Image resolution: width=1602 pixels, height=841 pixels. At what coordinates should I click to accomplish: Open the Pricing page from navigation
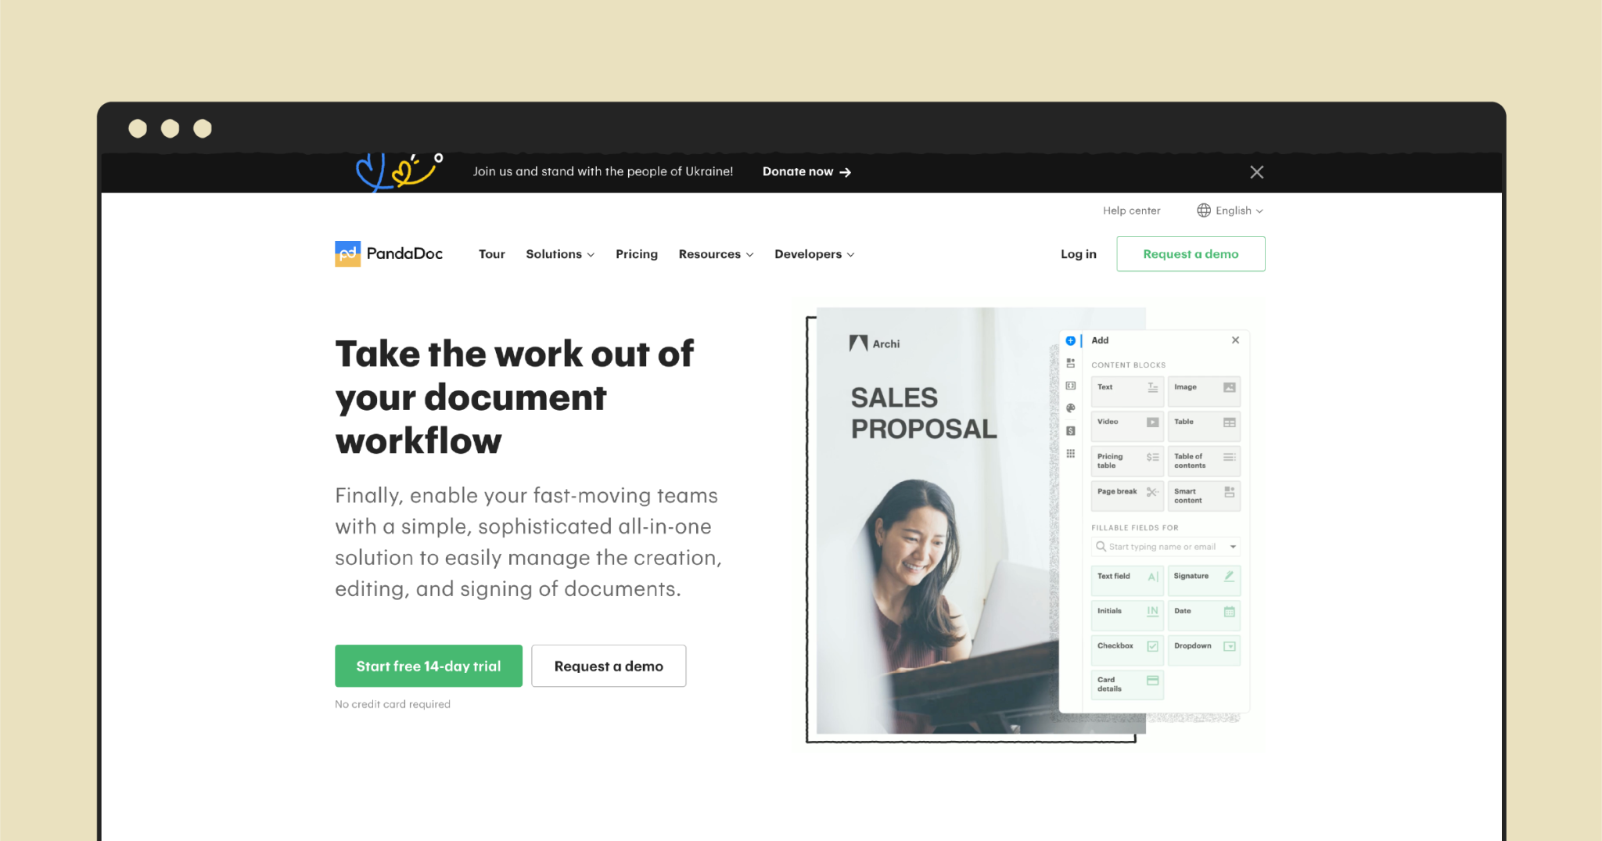click(x=636, y=254)
